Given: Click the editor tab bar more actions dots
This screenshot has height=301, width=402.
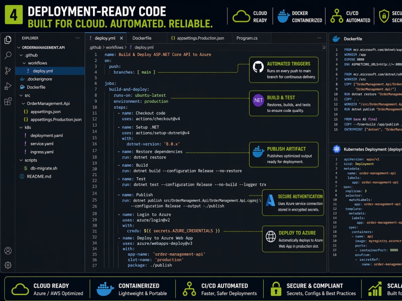Looking at the screenshot, I should 319,38.
